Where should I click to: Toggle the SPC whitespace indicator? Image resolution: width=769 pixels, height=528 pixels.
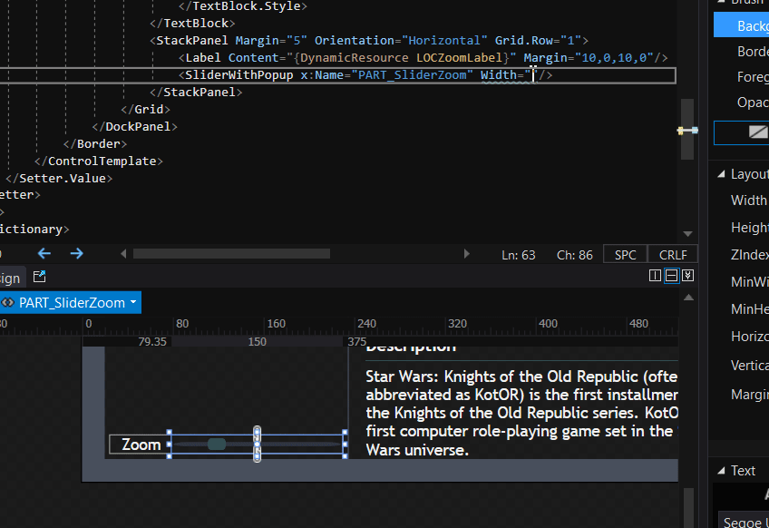pos(624,254)
